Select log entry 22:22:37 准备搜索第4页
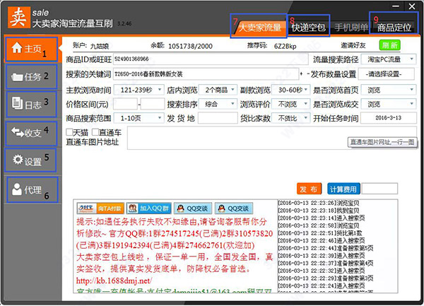Image resolution: width=424 pixels, height=306 pixels. 326,264
